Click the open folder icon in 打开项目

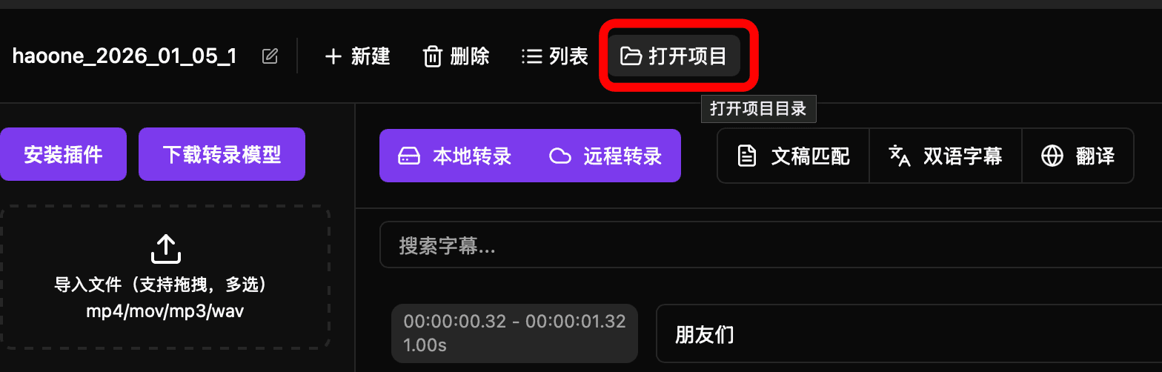pyautogui.click(x=631, y=56)
